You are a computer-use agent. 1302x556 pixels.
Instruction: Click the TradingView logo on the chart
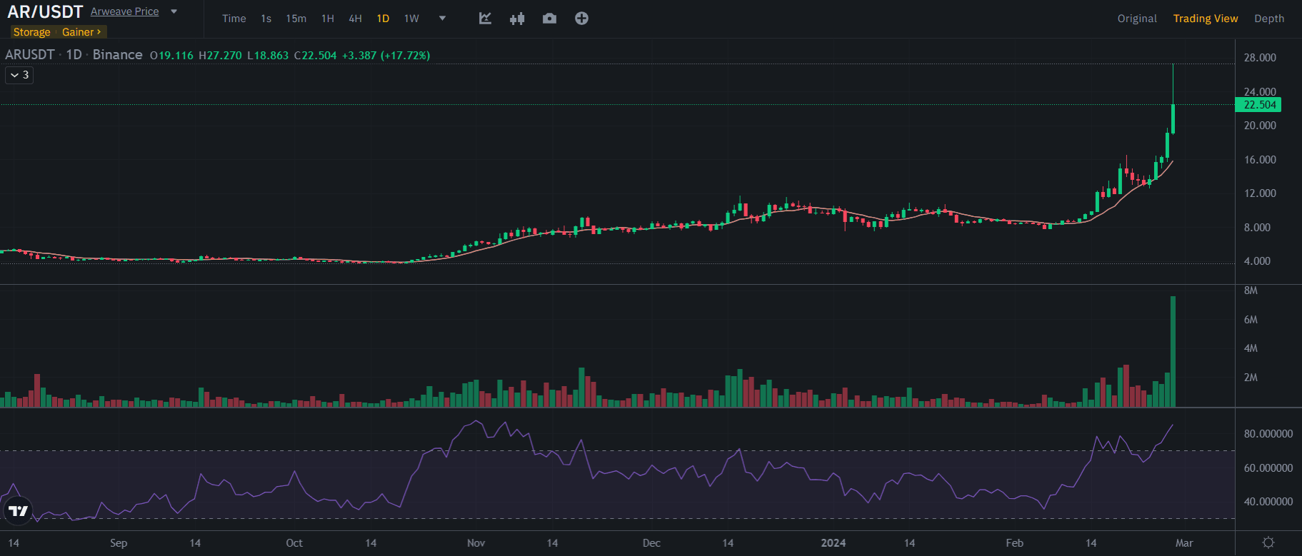18,510
